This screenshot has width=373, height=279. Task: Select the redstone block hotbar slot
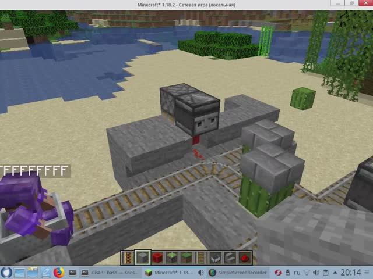click(x=157, y=257)
